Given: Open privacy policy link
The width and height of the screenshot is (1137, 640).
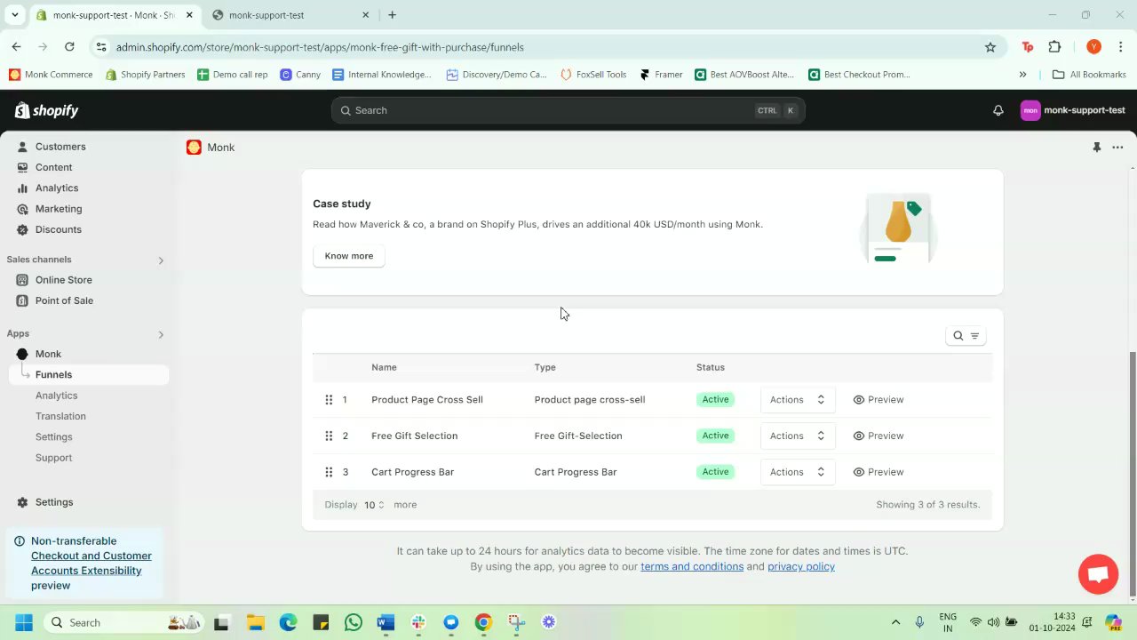Looking at the screenshot, I should tap(801, 567).
